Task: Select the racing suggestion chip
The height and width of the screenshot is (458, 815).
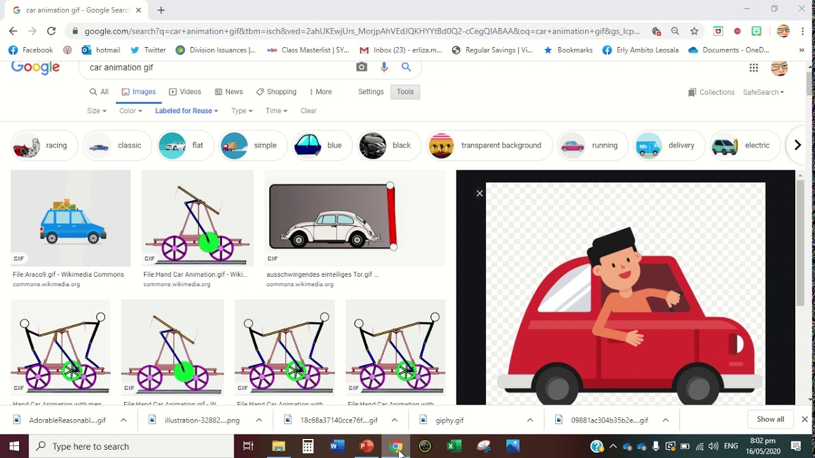Action: coord(44,146)
